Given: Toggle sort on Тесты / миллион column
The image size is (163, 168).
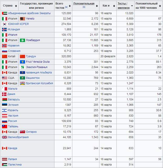Looking at the screenshot, I should [x=132, y=6].
